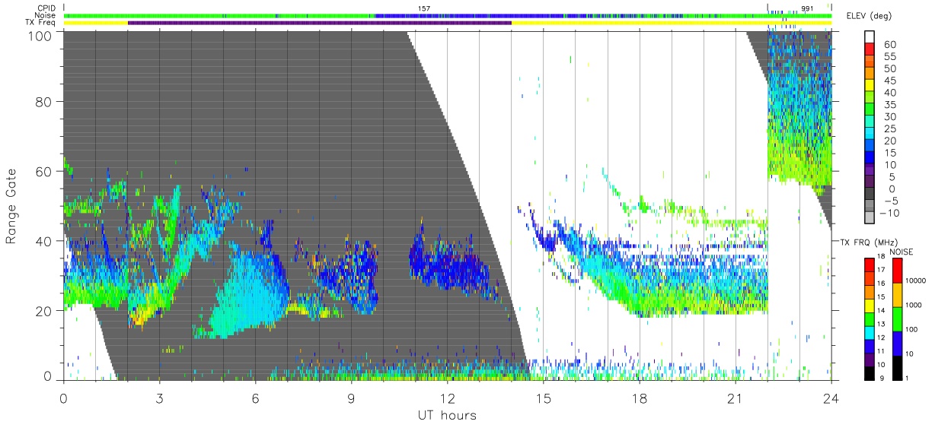Click the '6' tick on UT hours axis
Image resolution: width=935 pixels, height=431 pixels.
click(x=255, y=398)
